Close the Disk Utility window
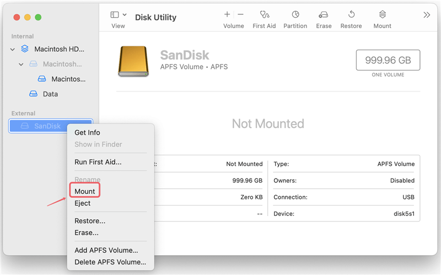The image size is (441, 275). pos(17,18)
